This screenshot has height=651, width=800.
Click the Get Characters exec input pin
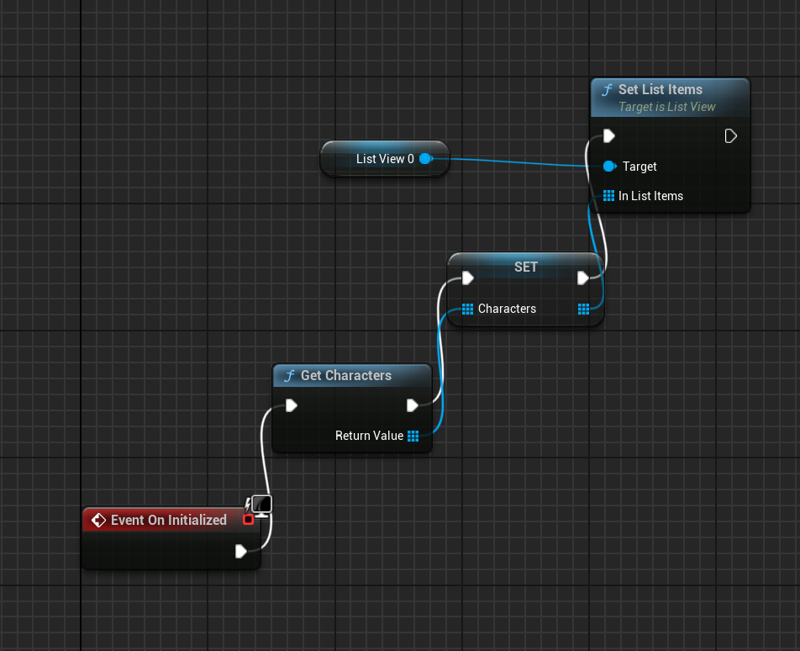(291, 405)
